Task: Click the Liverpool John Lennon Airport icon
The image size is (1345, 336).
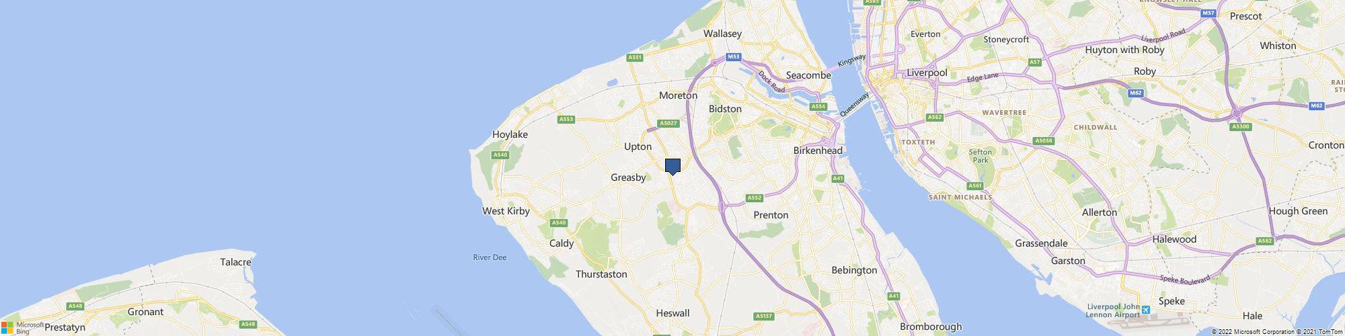Action: point(1146,310)
